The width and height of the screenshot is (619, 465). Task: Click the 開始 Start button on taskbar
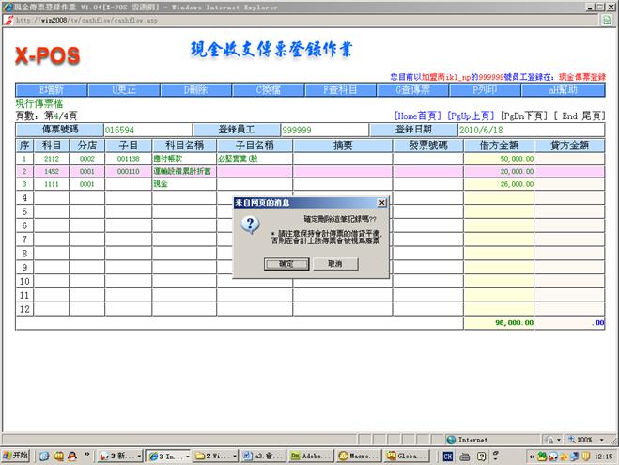click(x=17, y=456)
